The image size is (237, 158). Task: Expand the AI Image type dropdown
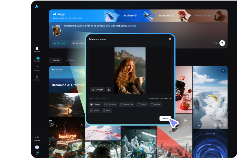click(61, 43)
